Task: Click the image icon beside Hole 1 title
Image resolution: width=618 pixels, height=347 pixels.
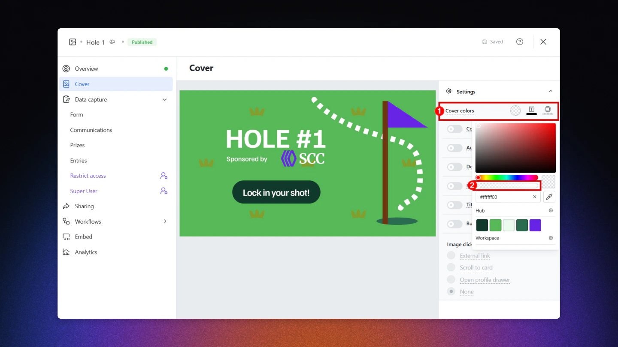Action: tap(73, 42)
